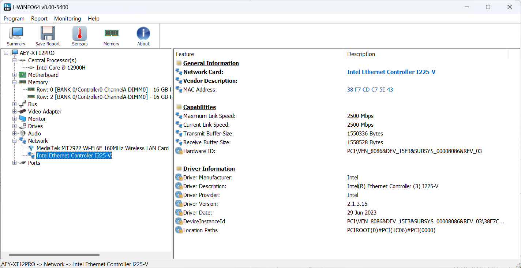Click the blue Intel Ethernet Controller I225-V link
The height and width of the screenshot is (268, 521).
(x=391, y=72)
